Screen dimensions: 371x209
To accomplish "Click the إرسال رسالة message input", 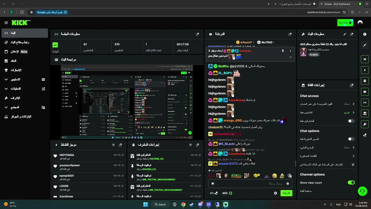I will pos(250,183).
